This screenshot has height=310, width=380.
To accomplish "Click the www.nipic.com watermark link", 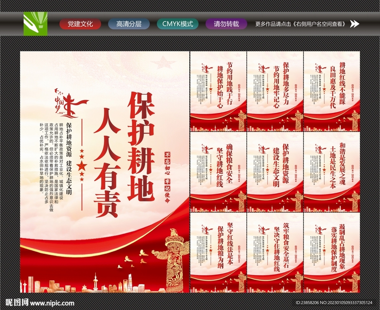I will pyautogui.click(x=52, y=303).
